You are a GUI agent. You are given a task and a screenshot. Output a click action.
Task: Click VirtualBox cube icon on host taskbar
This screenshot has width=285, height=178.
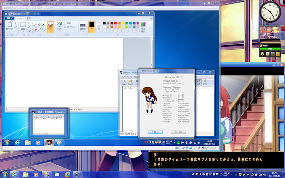click(77, 175)
